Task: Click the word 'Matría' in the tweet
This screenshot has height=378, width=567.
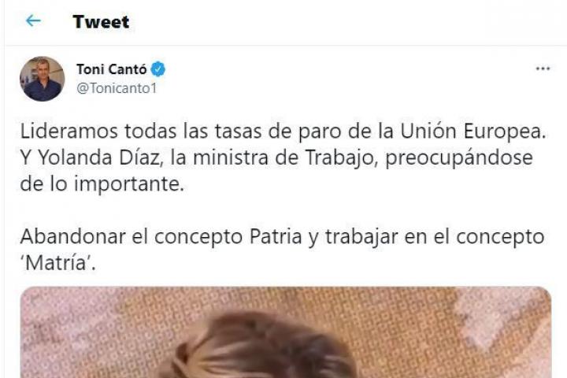Action: 57,263
